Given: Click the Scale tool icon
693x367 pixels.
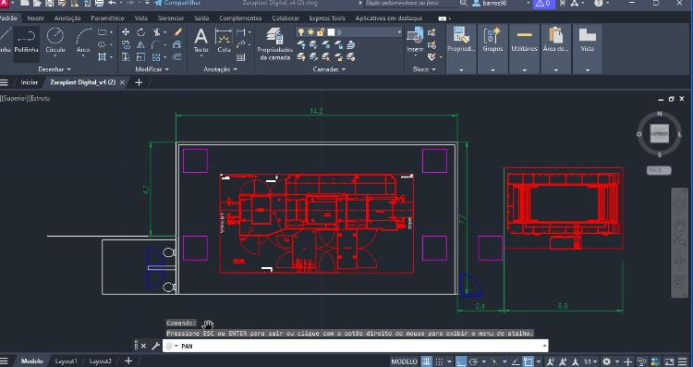Looking at the screenshot, I should [x=140, y=57].
